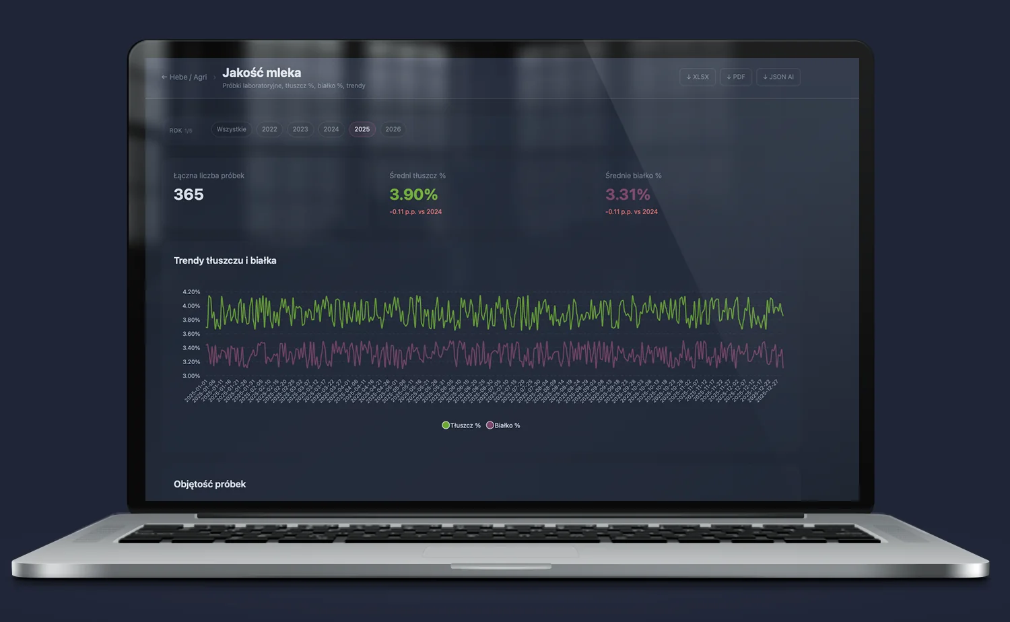Viewport: 1010px width, 622px height.
Task: Toggle the 2025 year chip
Action: tap(362, 129)
